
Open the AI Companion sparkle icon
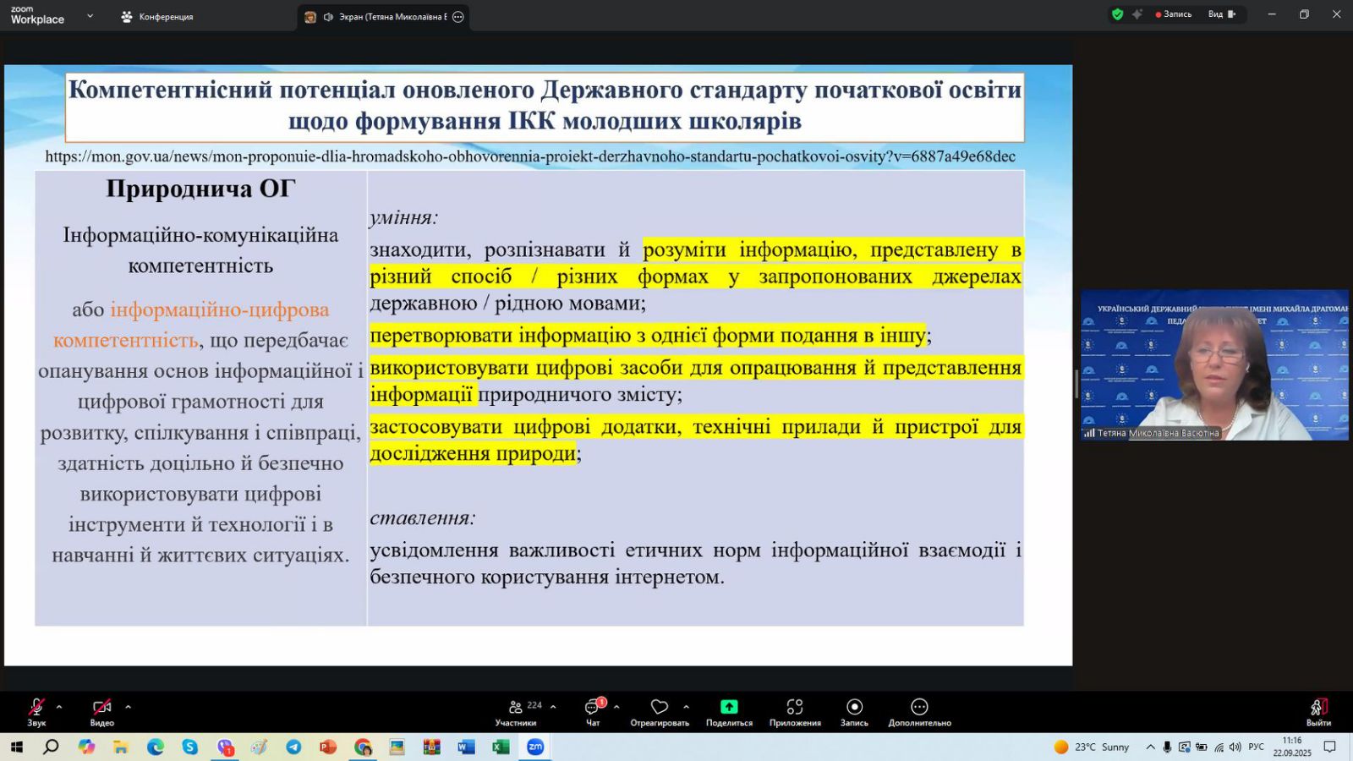coord(1137,14)
